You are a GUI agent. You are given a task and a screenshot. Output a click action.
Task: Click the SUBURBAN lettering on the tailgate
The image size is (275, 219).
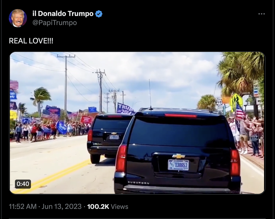pyautogui.click(x=139, y=183)
